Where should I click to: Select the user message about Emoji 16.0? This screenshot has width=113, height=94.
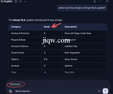pyautogui.click(x=82, y=8)
